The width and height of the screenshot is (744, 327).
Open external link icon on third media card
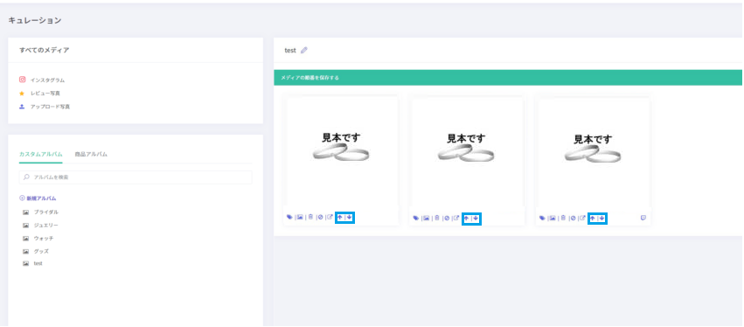[x=582, y=219]
